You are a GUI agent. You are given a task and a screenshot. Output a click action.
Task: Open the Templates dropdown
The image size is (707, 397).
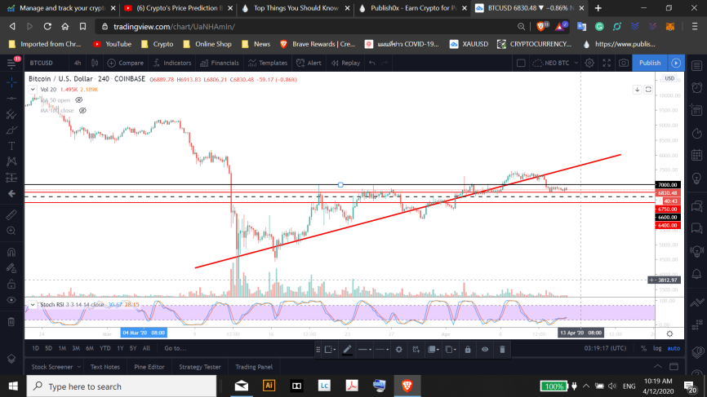[268, 63]
